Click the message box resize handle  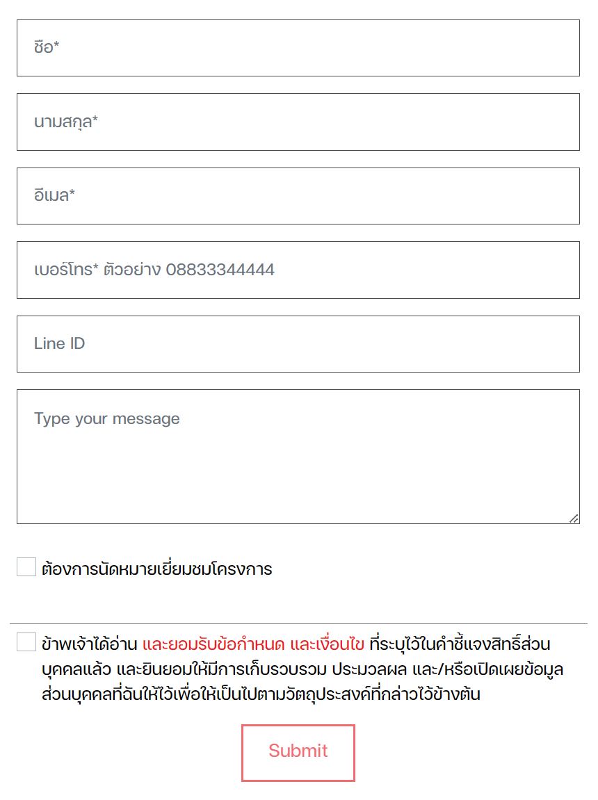point(574,519)
